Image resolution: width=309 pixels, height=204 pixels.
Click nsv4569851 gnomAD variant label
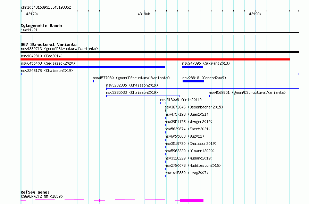(247, 92)
